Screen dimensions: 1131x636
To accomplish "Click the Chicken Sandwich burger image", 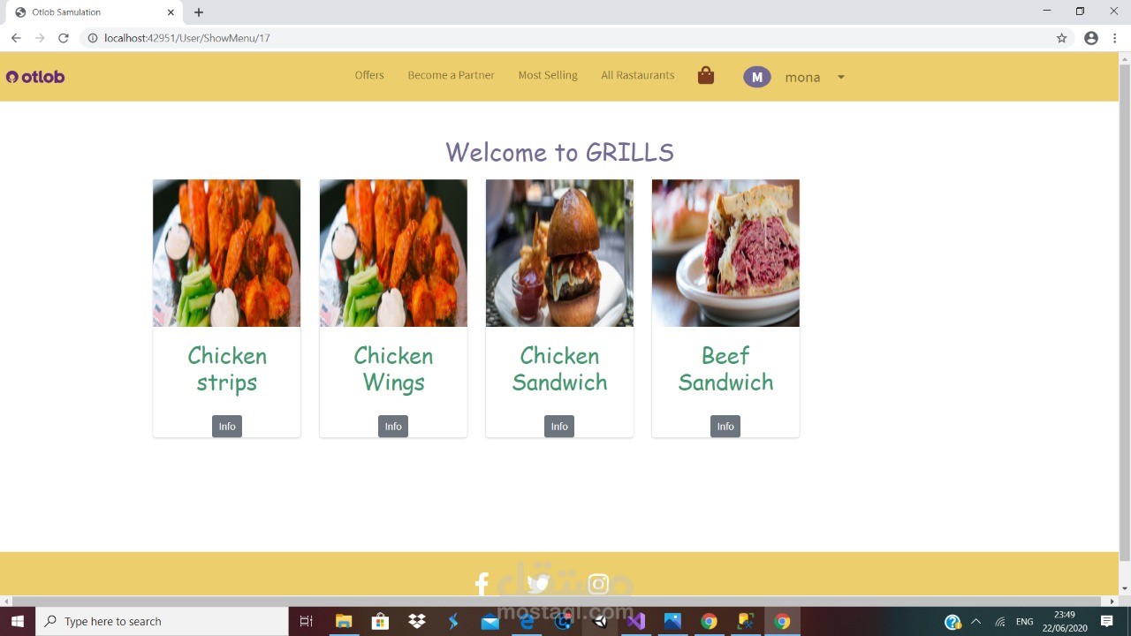I will click(559, 254).
